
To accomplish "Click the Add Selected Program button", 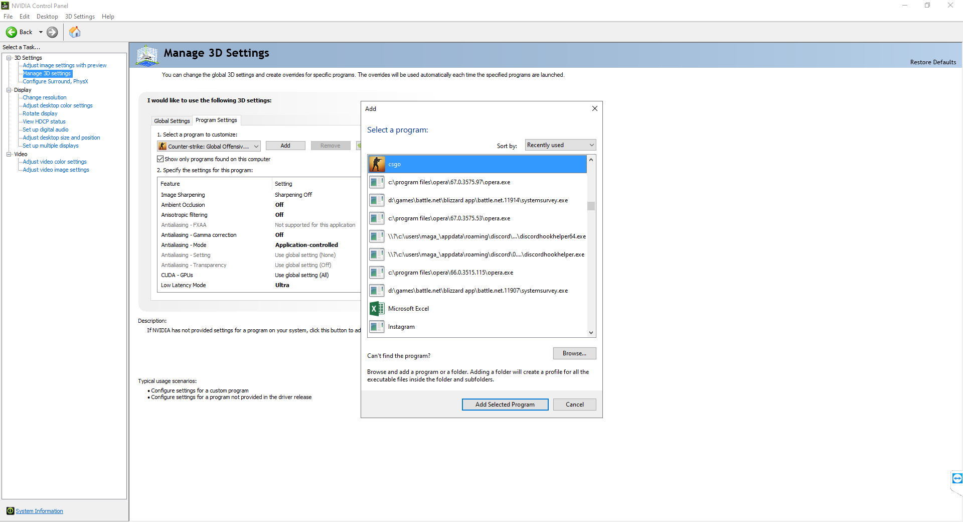I will pos(505,405).
